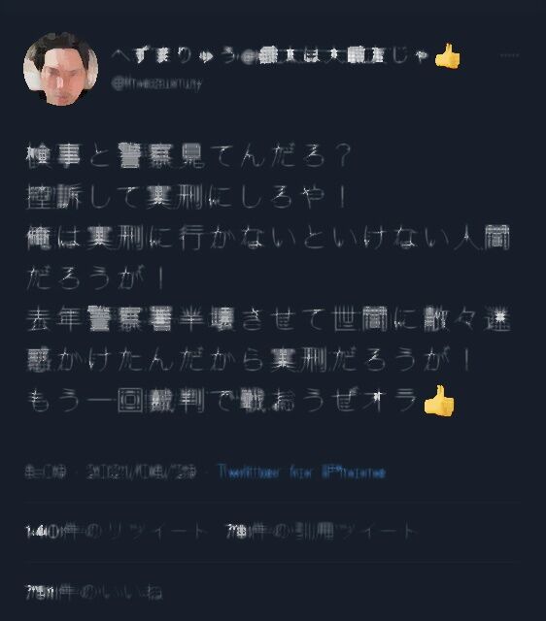The width and height of the screenshot is (546, 621).
Task: View the いいね count list
Action: tap(94, 592)
